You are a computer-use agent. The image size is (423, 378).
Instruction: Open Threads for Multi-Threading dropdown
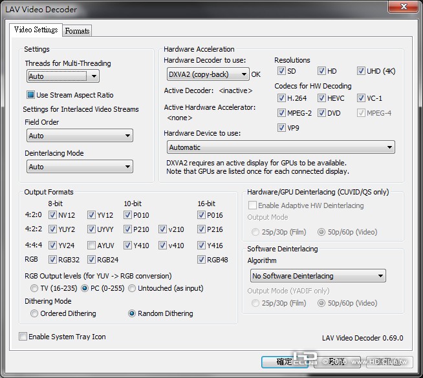[x=63, y=76]
